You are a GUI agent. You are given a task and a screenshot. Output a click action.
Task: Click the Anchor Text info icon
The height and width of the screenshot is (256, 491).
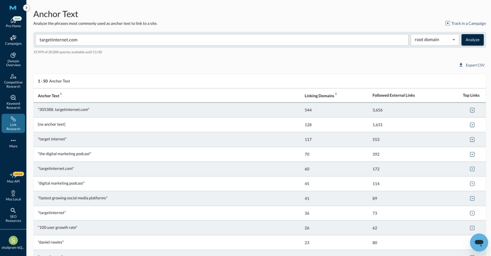pos(61,94)
